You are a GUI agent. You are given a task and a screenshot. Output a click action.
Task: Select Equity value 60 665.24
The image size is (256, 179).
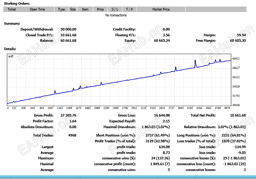click(x=162, y=41)
